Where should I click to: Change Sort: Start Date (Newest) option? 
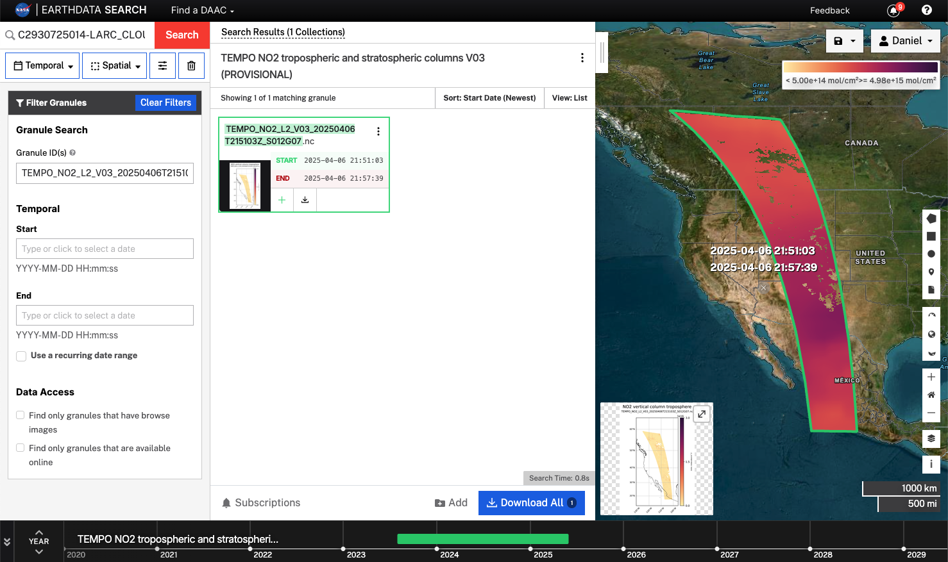(x=489, y=98)
